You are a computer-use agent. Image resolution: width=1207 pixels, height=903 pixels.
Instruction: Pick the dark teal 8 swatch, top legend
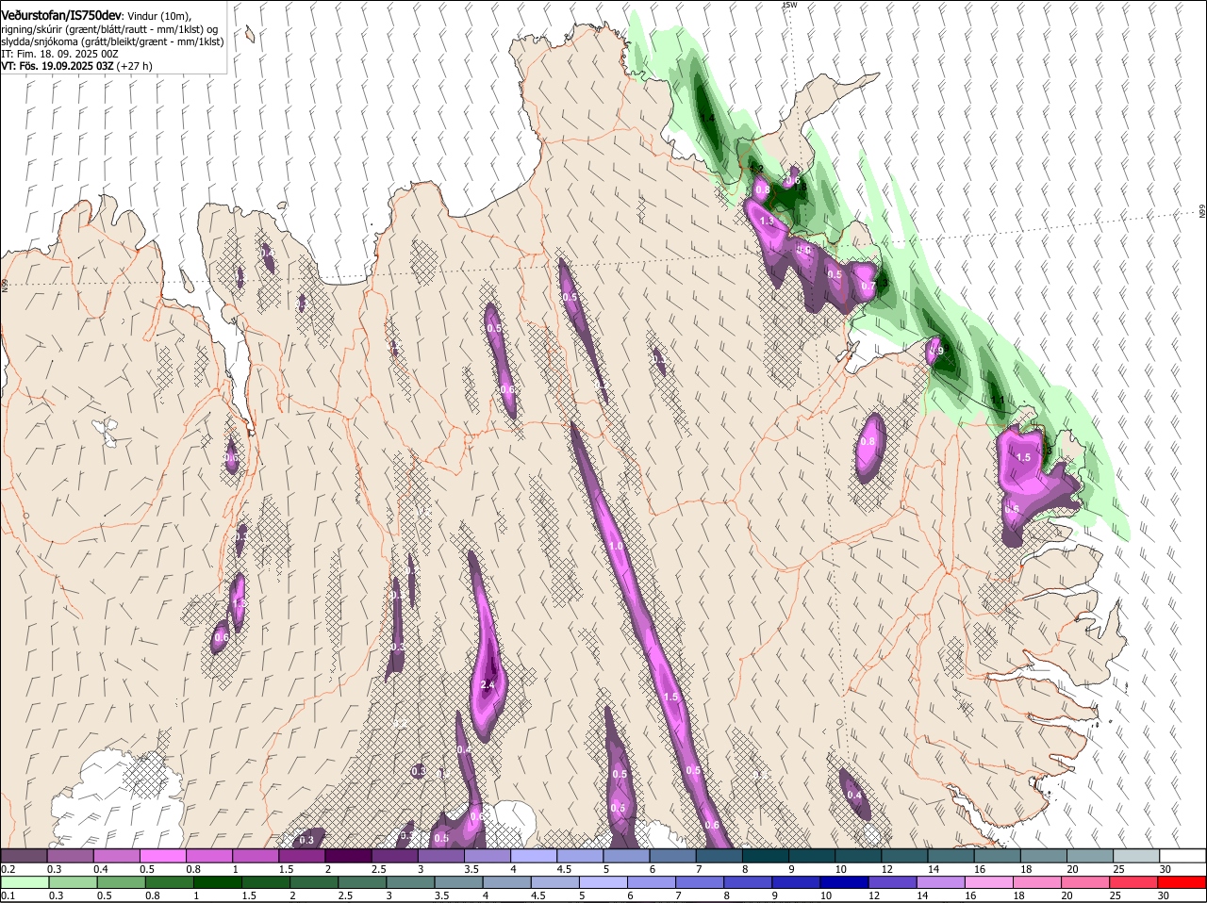point(764,856)
